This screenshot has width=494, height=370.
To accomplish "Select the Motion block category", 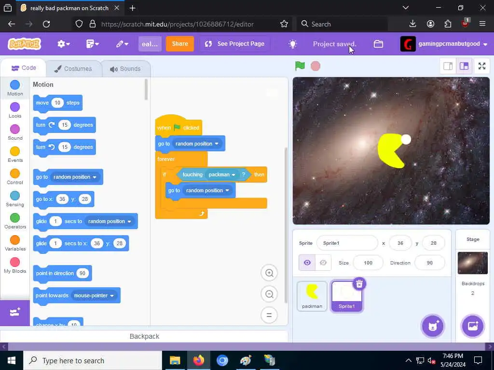I will tap(15, 88).
